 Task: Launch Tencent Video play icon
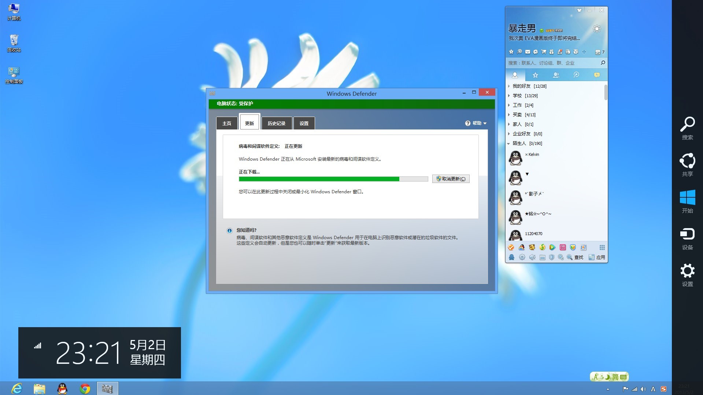552,247
